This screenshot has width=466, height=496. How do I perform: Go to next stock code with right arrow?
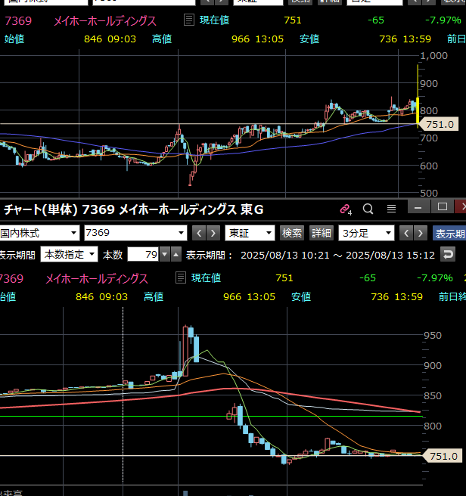pyautogui.click(x=213, y=234)
